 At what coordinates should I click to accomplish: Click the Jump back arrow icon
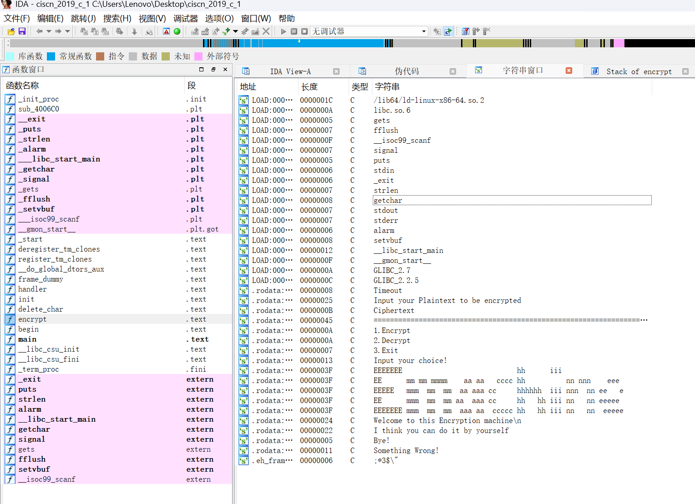(x=39, y=31)
